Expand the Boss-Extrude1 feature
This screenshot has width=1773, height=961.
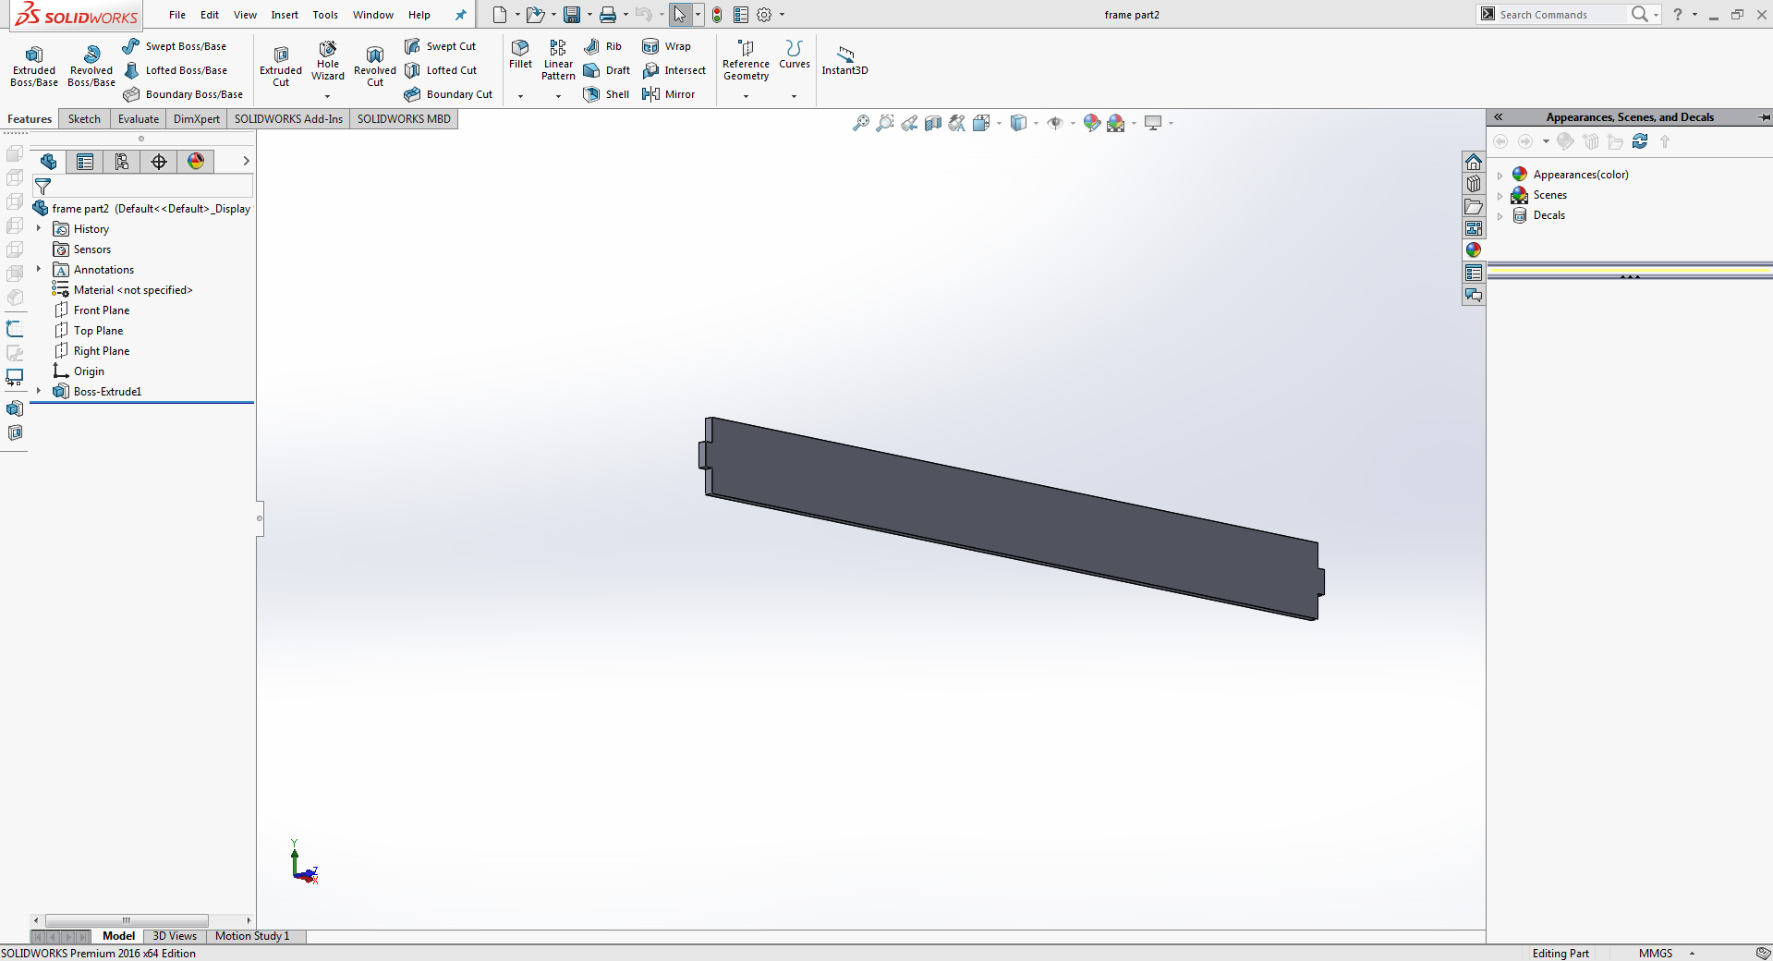[39, 391]
